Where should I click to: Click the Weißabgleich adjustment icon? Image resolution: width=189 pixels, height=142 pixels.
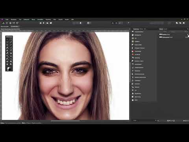(133, 35)
